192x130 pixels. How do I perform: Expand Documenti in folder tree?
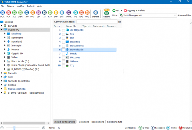click(5, 38)
